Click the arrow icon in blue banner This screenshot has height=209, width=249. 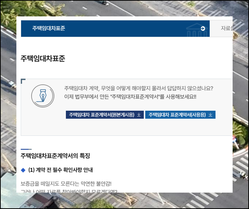[203, 29]
